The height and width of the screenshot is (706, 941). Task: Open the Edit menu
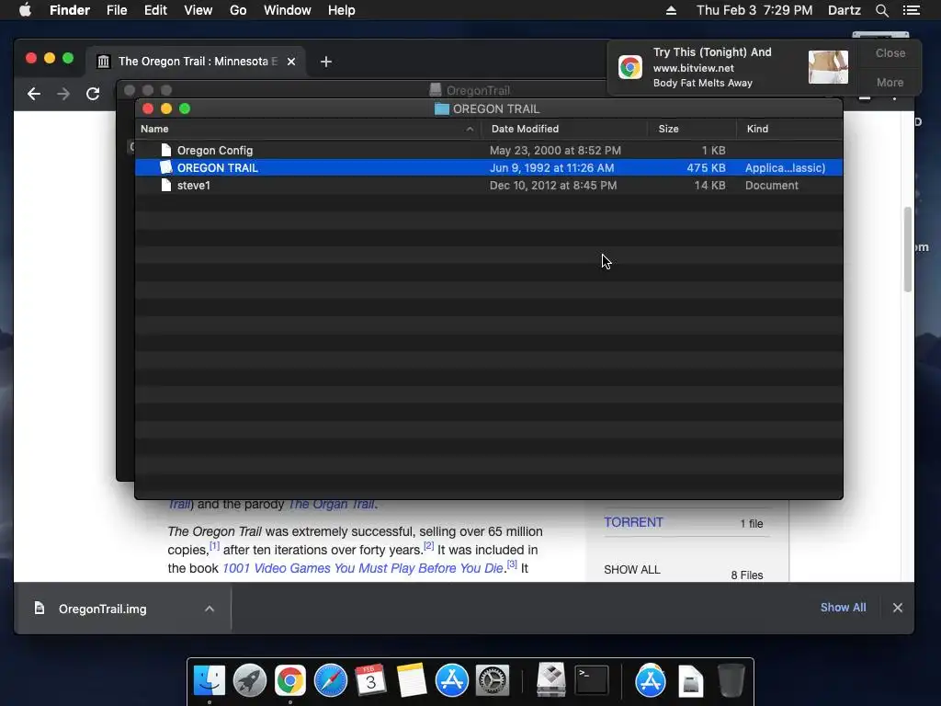click(155, 10)
